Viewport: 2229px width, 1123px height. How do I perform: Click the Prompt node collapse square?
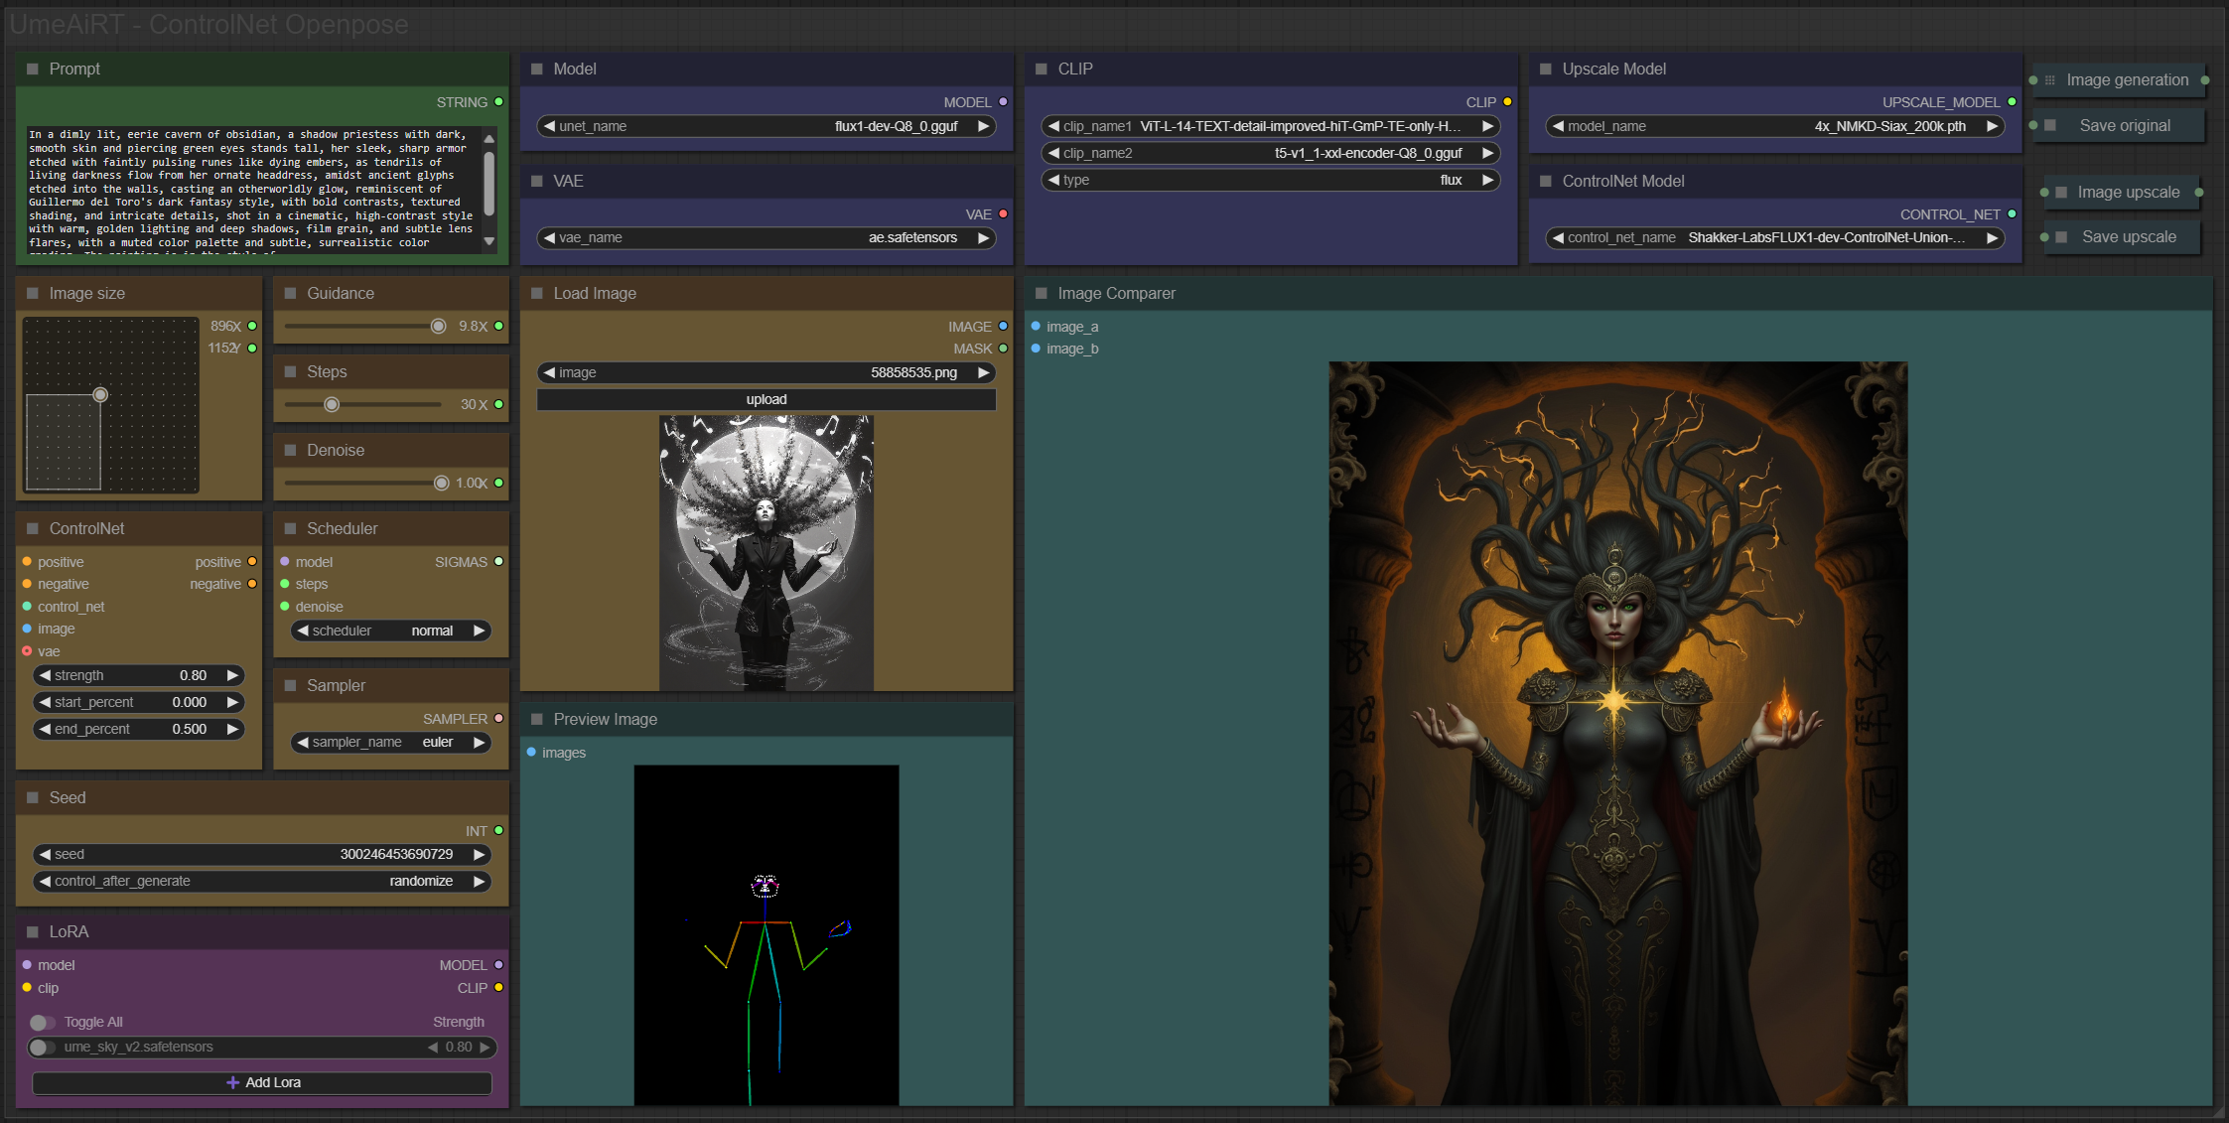point(33,69)
